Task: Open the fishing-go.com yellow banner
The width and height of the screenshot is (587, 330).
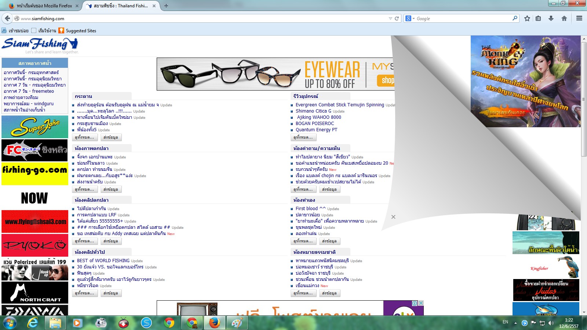Action: [x=35, y=173]
